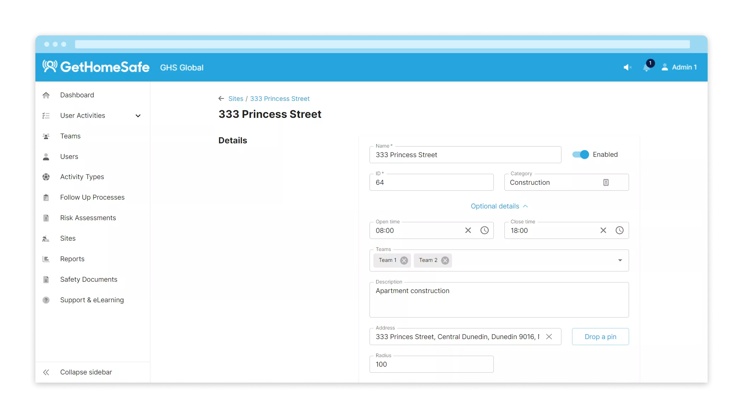Click the Sites breadcrumb link

pyautogui.click(x=236, y=99)
